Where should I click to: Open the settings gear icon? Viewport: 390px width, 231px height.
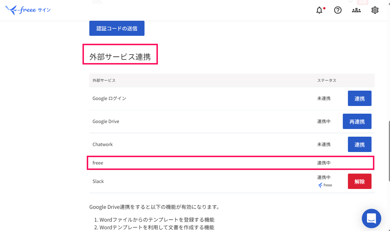click(x=375, y=10)
